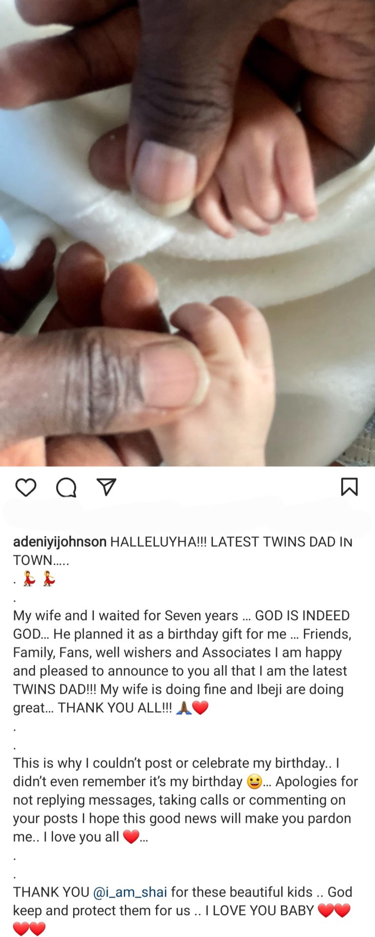Click the grinning face emoji
The width and height of the screenshot is (375, 937).
[254, 781]
